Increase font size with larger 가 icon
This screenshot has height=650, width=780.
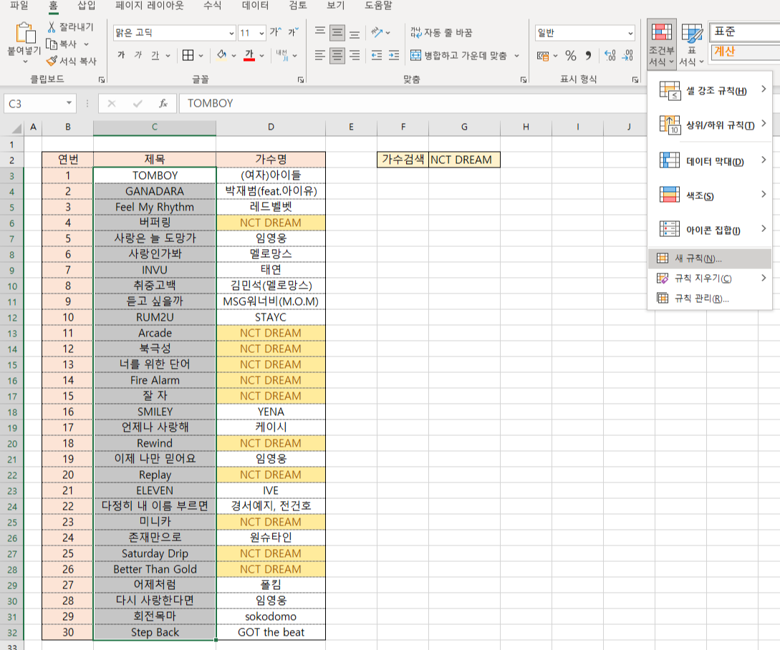(x=275, y=32)
